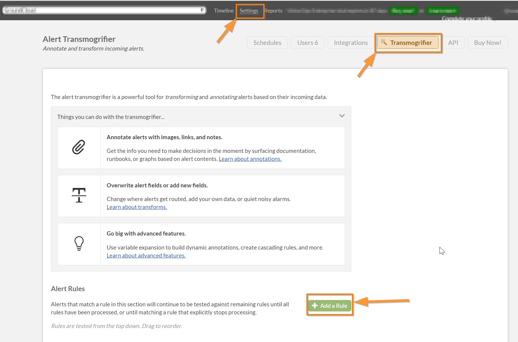Select Settings in the top navigation
The image size is (518, 342).
[x=249, y=11]
